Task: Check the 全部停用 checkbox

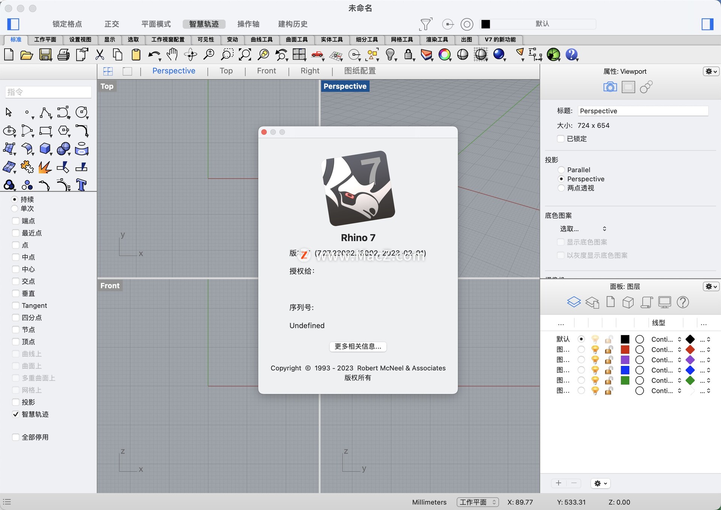Action: (x=16, y=437)
